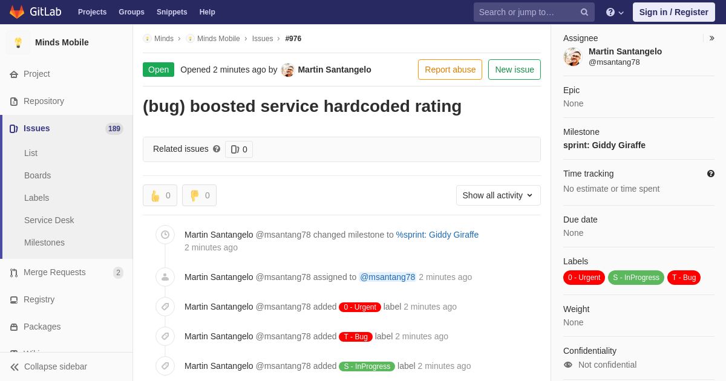Click the 0 - Urgent label in activity

pos(360,307)
